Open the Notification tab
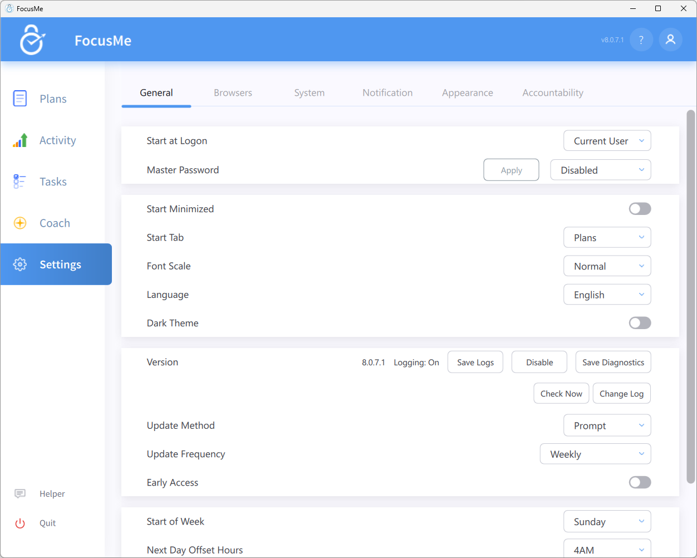 click(x=387, y=93)
